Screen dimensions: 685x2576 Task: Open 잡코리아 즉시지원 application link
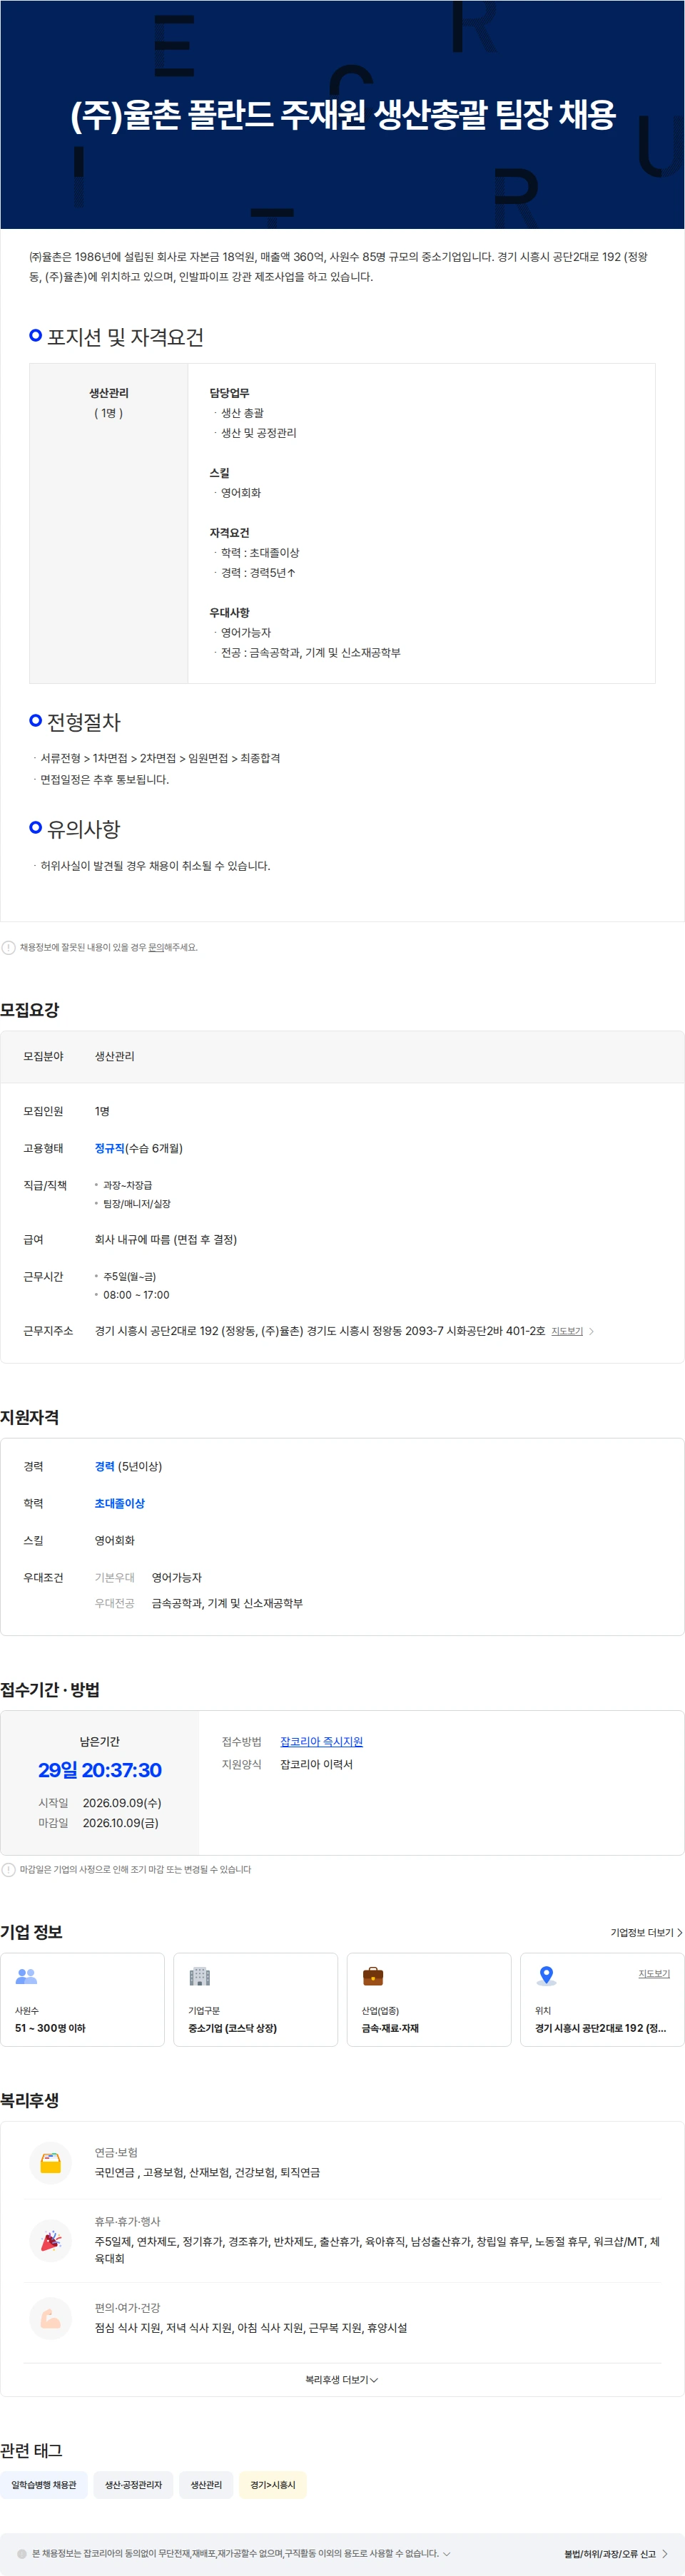tap(321, 1741)
